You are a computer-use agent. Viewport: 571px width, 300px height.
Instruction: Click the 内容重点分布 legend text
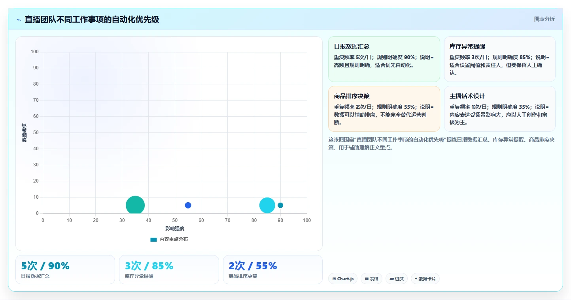click(x=174, y=239)
